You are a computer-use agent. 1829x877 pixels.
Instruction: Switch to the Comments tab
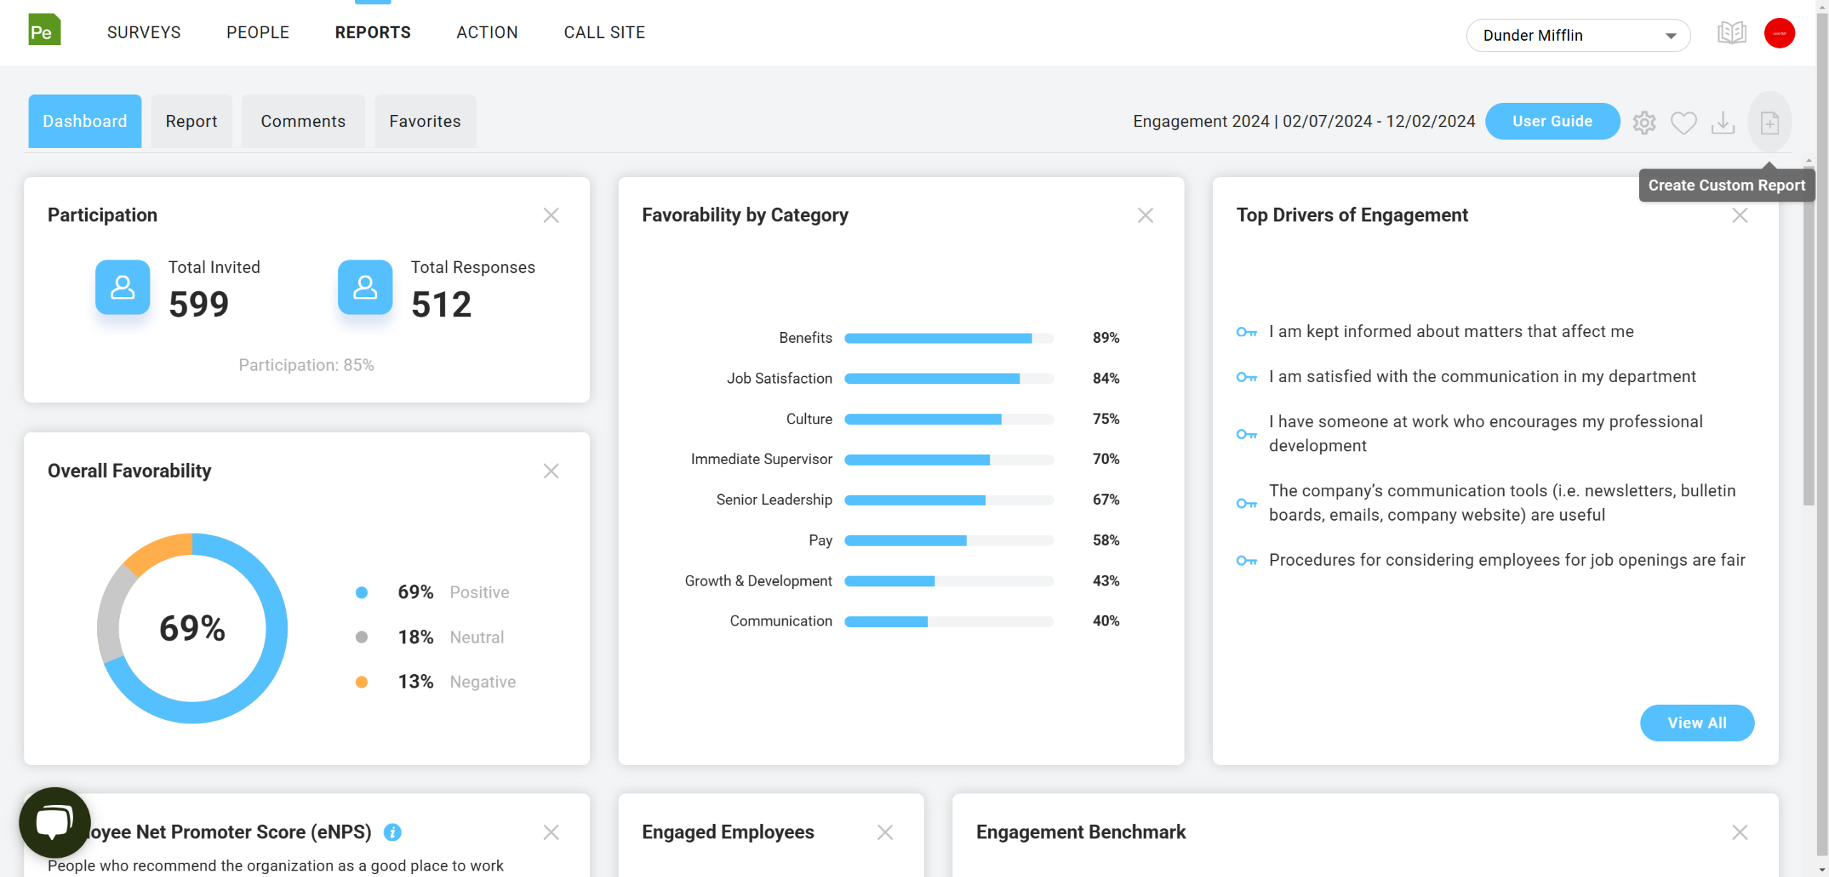(303, 121)
